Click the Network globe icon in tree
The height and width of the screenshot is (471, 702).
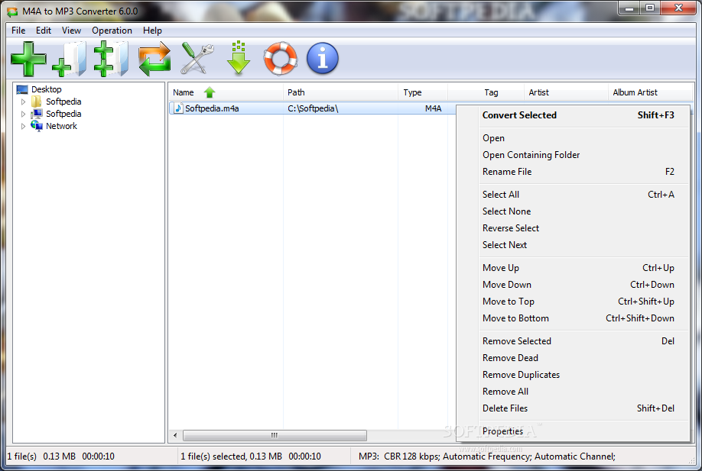pos(36,126)
